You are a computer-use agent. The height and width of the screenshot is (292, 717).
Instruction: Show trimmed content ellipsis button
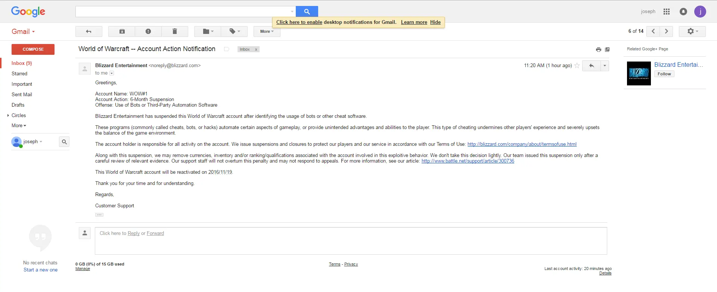pos(99,215)
